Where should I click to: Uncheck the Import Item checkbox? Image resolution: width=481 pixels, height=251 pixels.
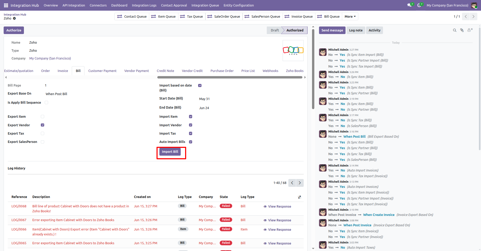click(x=191, y=117)
